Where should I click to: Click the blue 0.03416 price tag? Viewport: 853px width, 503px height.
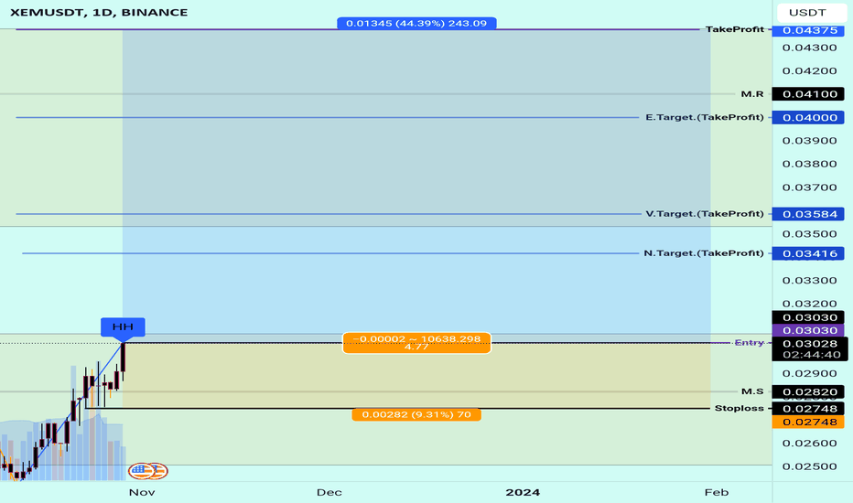pyautogui.click(x=808, y=253)
